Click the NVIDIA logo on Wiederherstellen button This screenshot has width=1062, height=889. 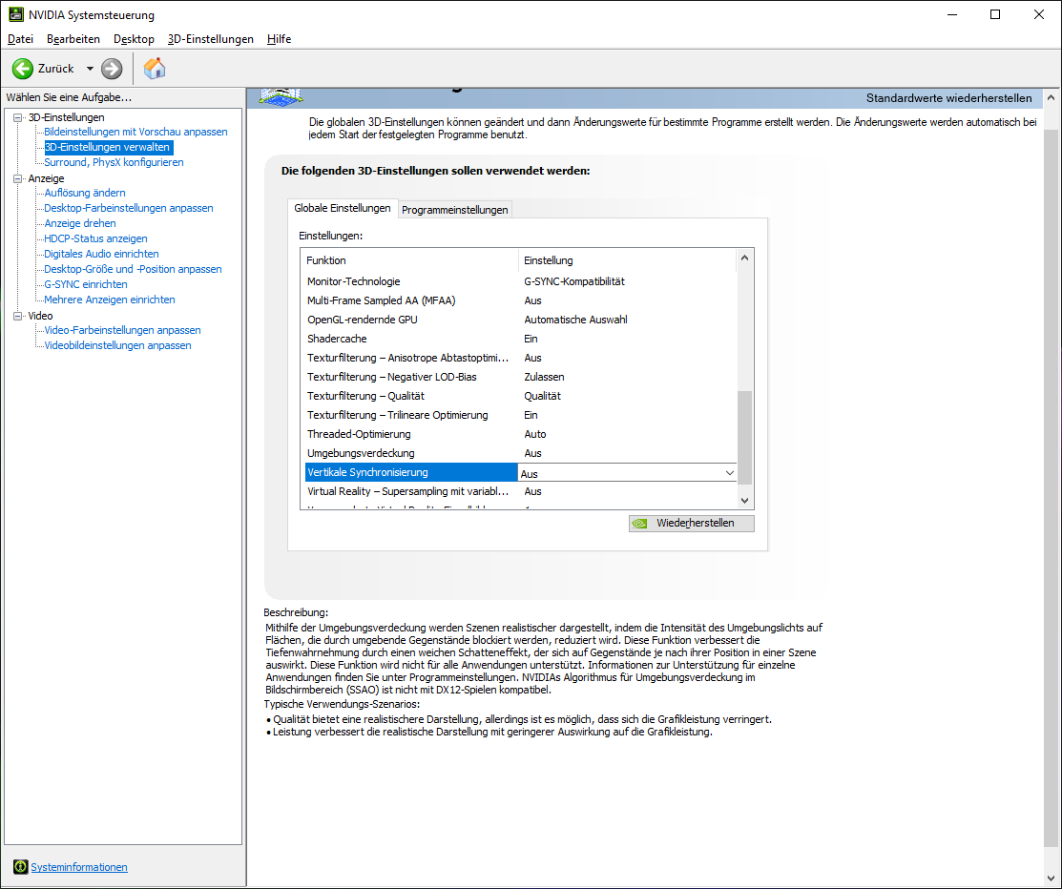point(639,524)
